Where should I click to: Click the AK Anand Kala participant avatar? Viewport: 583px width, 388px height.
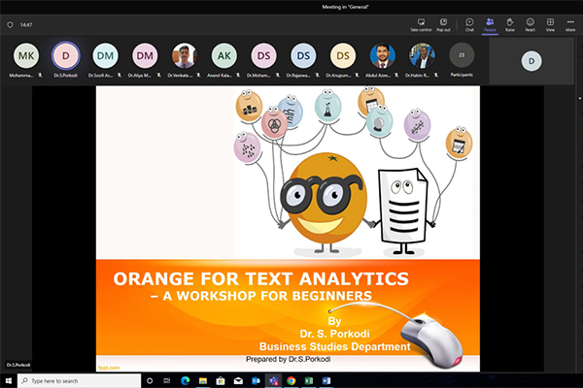pyautogui.click(x=224, y=56)
